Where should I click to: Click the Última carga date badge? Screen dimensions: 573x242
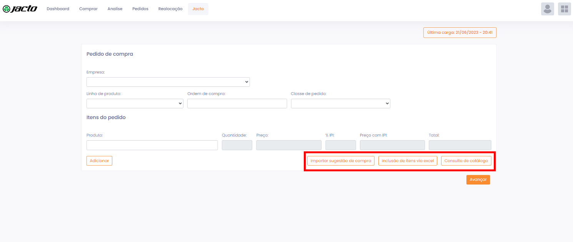[x=460, y=33]
